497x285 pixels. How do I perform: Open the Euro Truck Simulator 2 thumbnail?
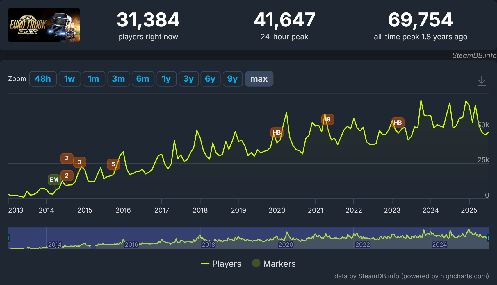(44, 25)
